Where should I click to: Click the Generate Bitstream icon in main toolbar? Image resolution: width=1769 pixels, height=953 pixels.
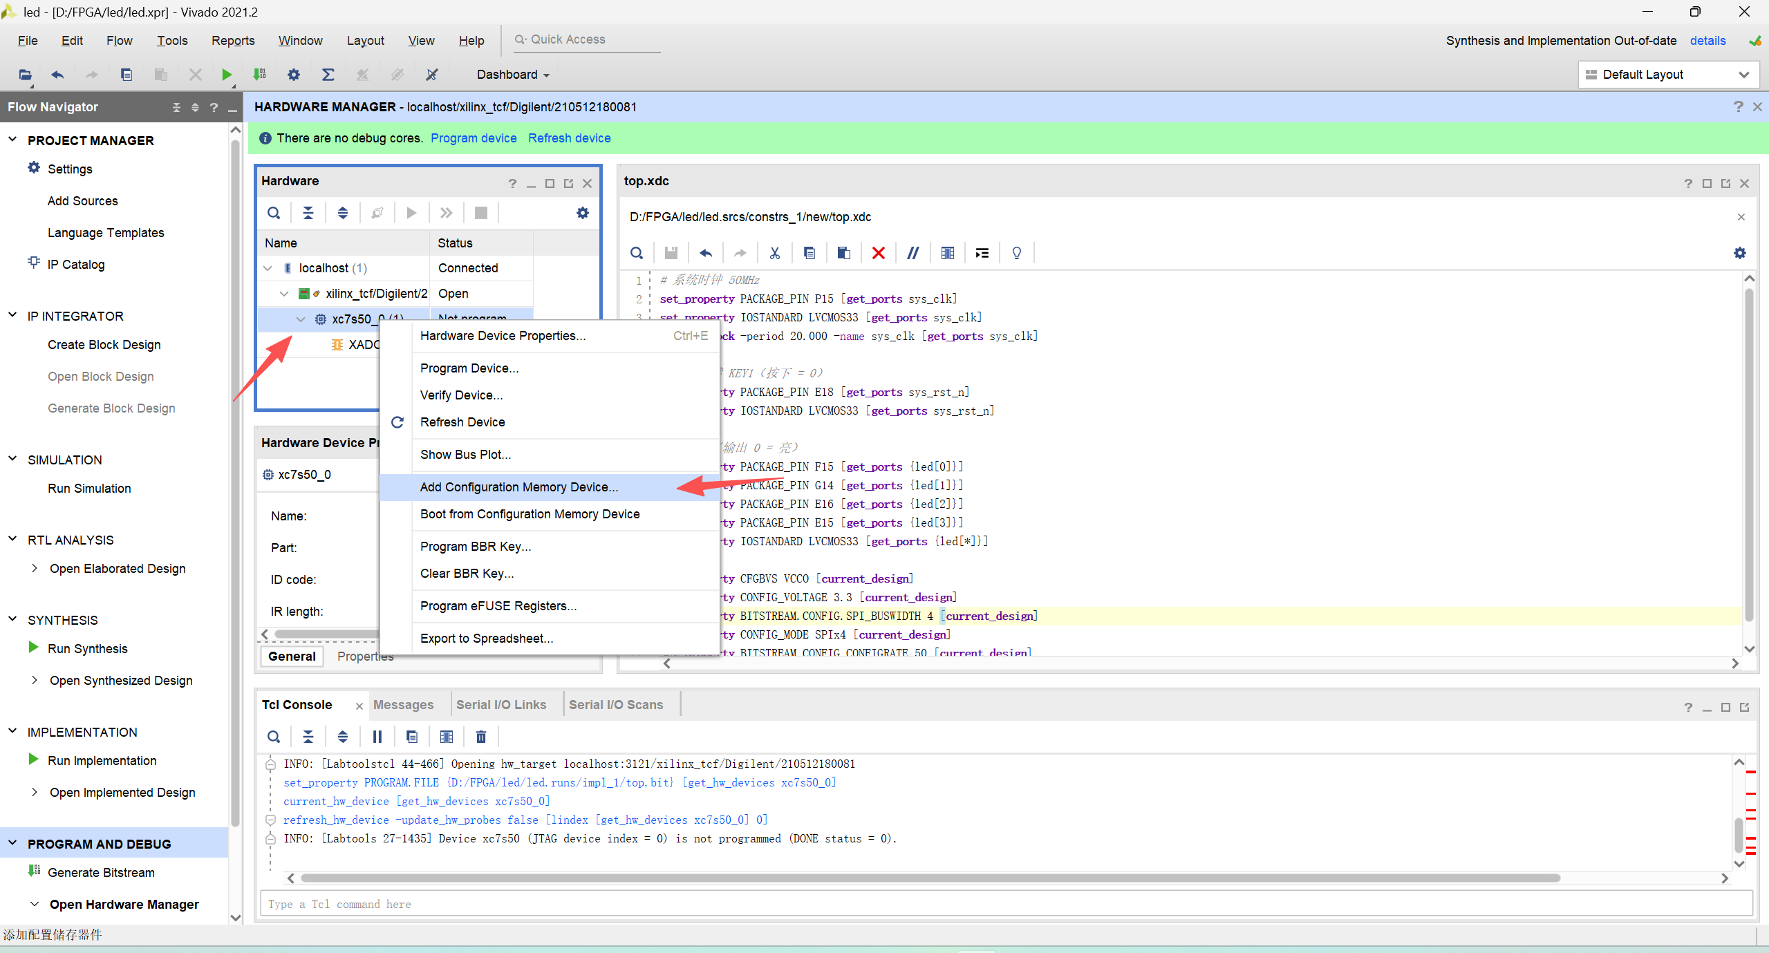point(259,75)
